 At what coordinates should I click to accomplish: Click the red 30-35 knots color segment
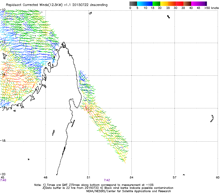click(180, 4)
